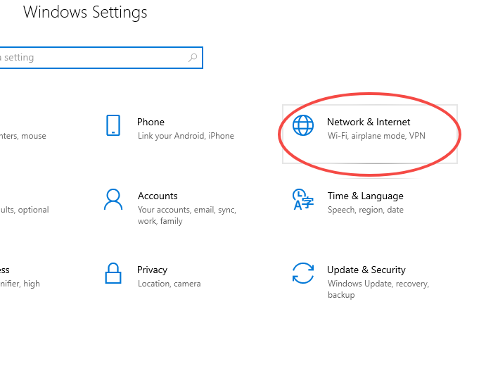Open the Phone settings label
Screen dimensions: 486x378
tap(151, 122)
